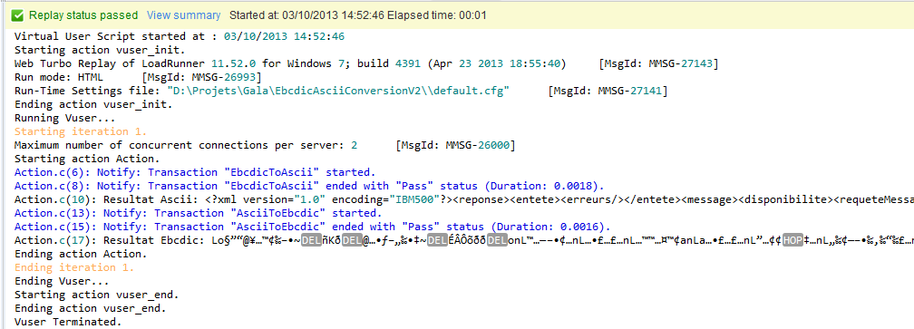Click the Action.c(8) EbcdicToAscii Pass status line
The image size is (914, 329).
(x=309, y=186)
